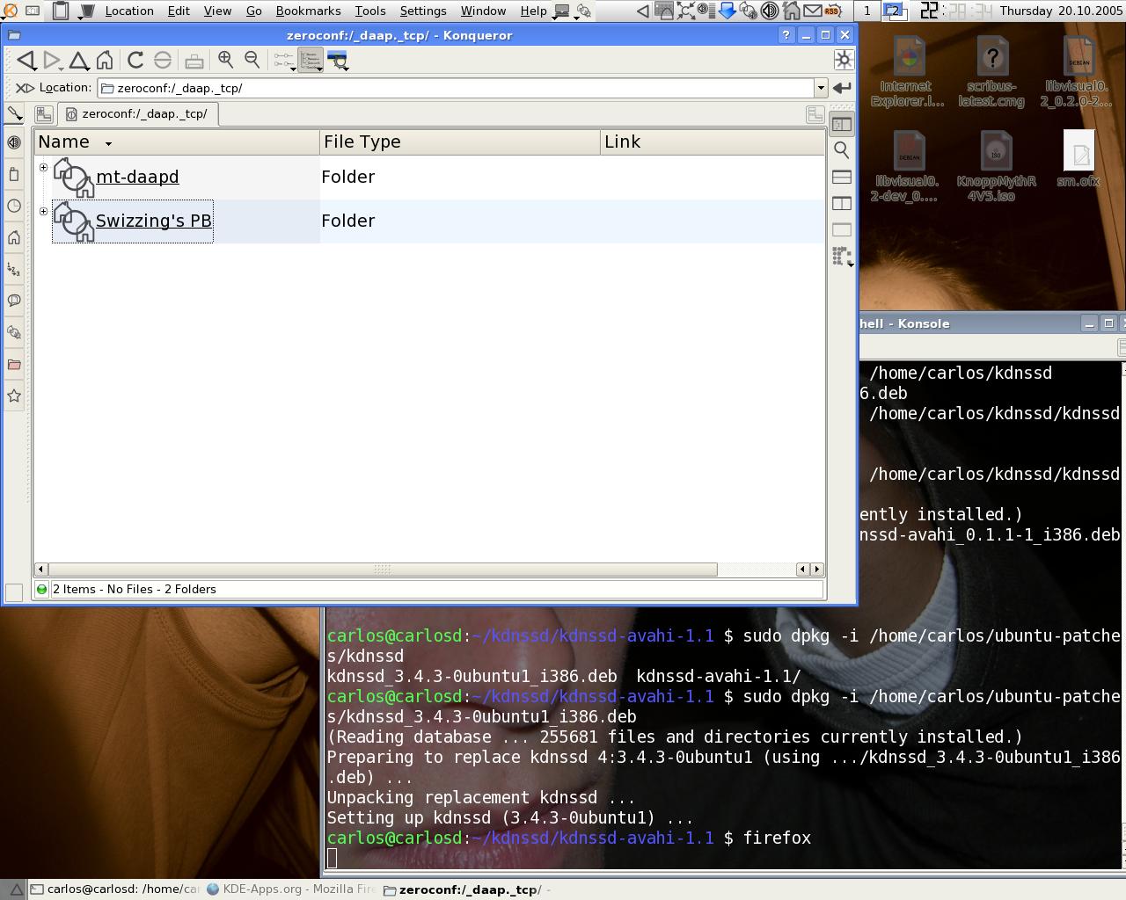Open the sidebar network services panel icon
1126x900 pixels.
tap(14, 332)
